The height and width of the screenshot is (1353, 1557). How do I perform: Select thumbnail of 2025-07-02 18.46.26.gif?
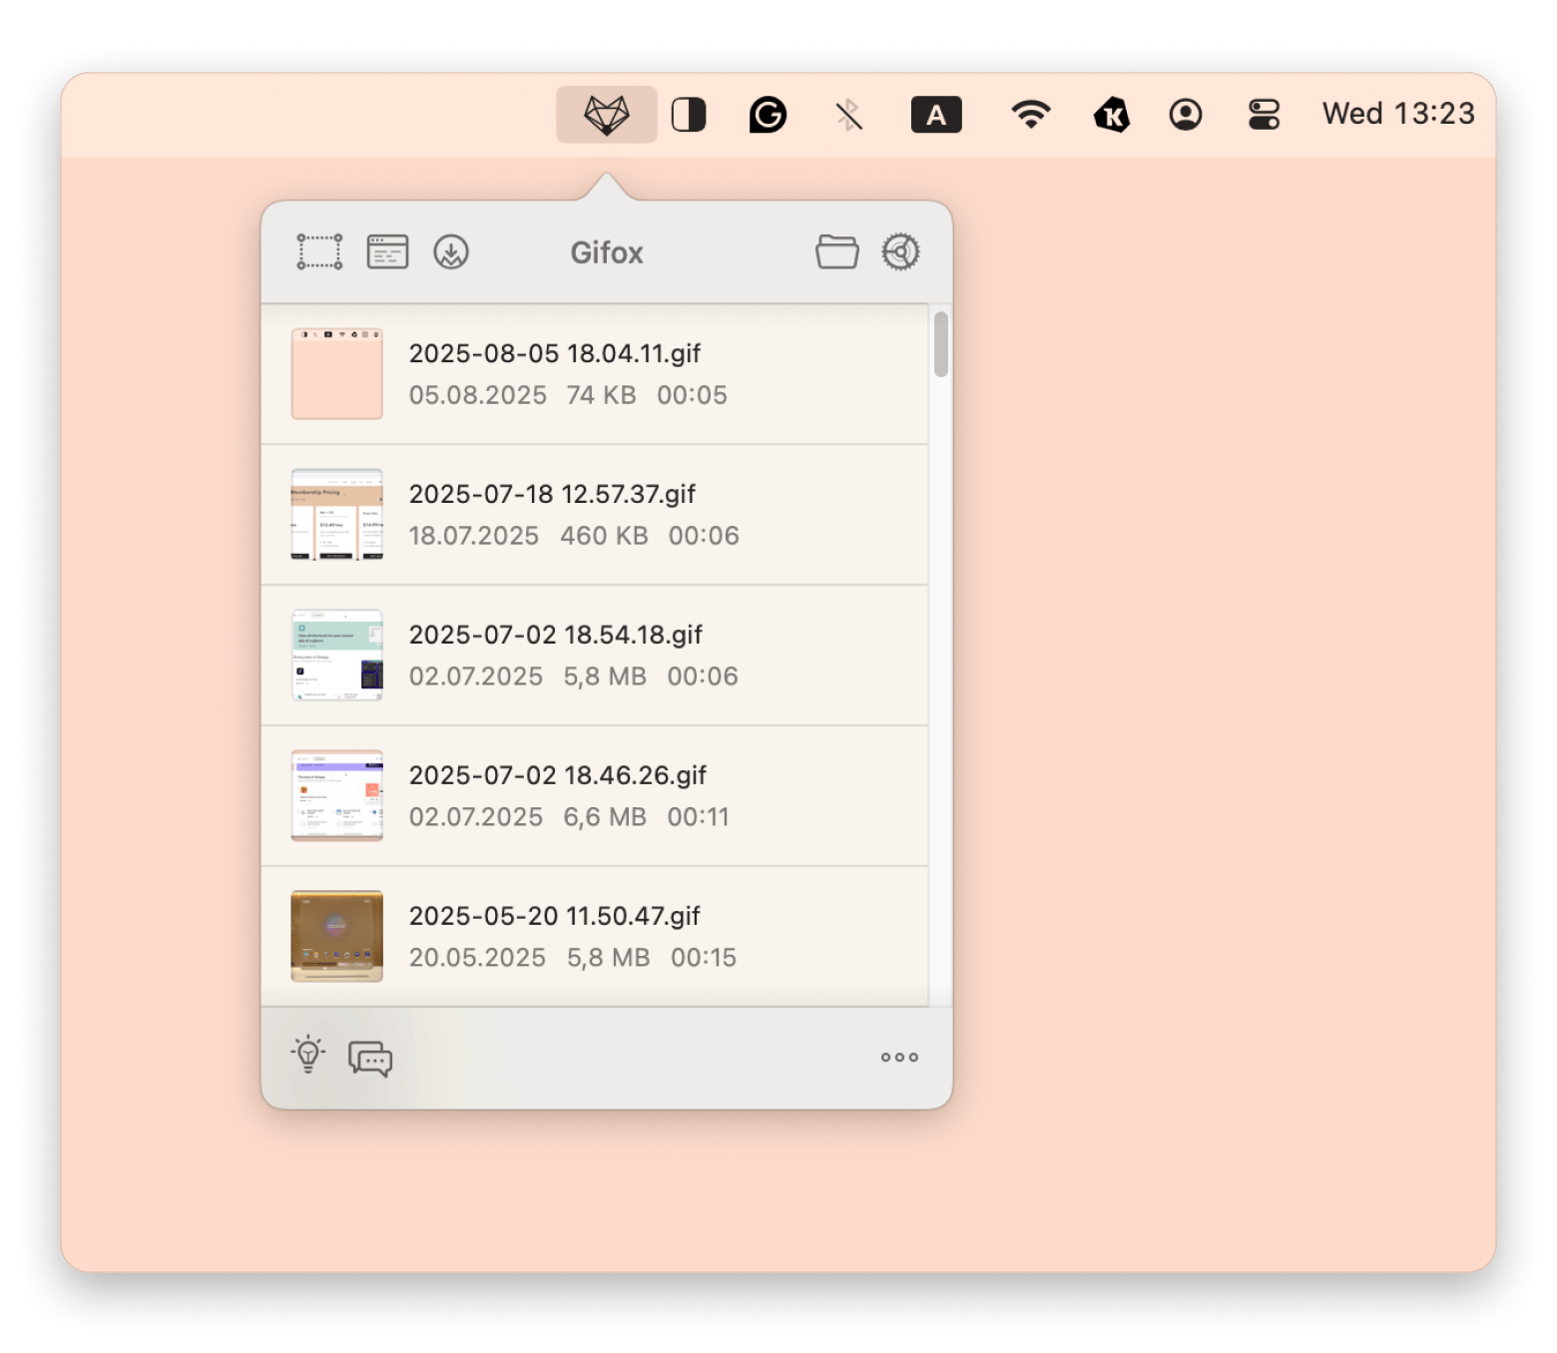(x=336, y=795)
